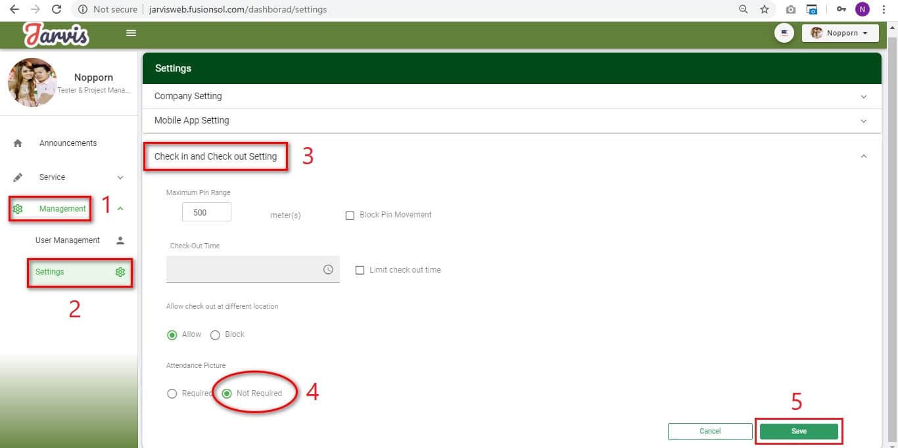Click the Maximum Pin Range input field

[x=206, y=212]
